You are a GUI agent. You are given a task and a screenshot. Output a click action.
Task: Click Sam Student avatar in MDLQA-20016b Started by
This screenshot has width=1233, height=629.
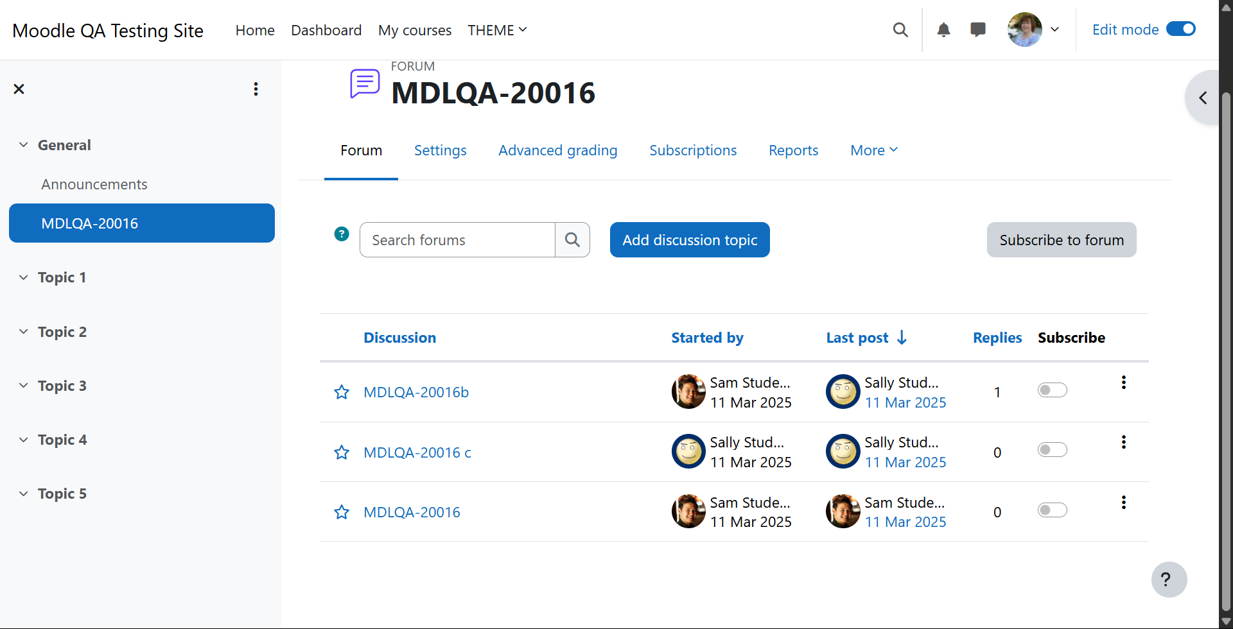(x=688, y=392)
